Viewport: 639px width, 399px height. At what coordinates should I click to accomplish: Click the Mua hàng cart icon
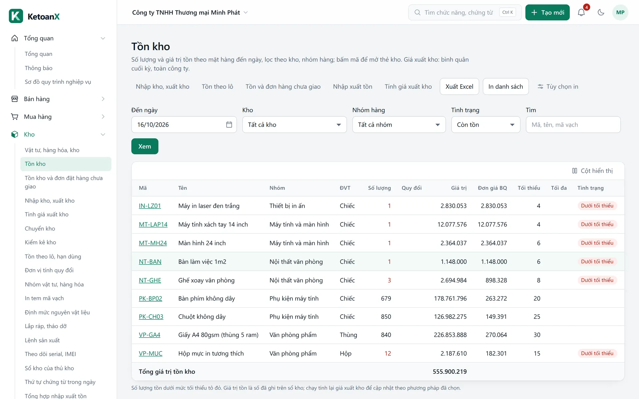15,117
